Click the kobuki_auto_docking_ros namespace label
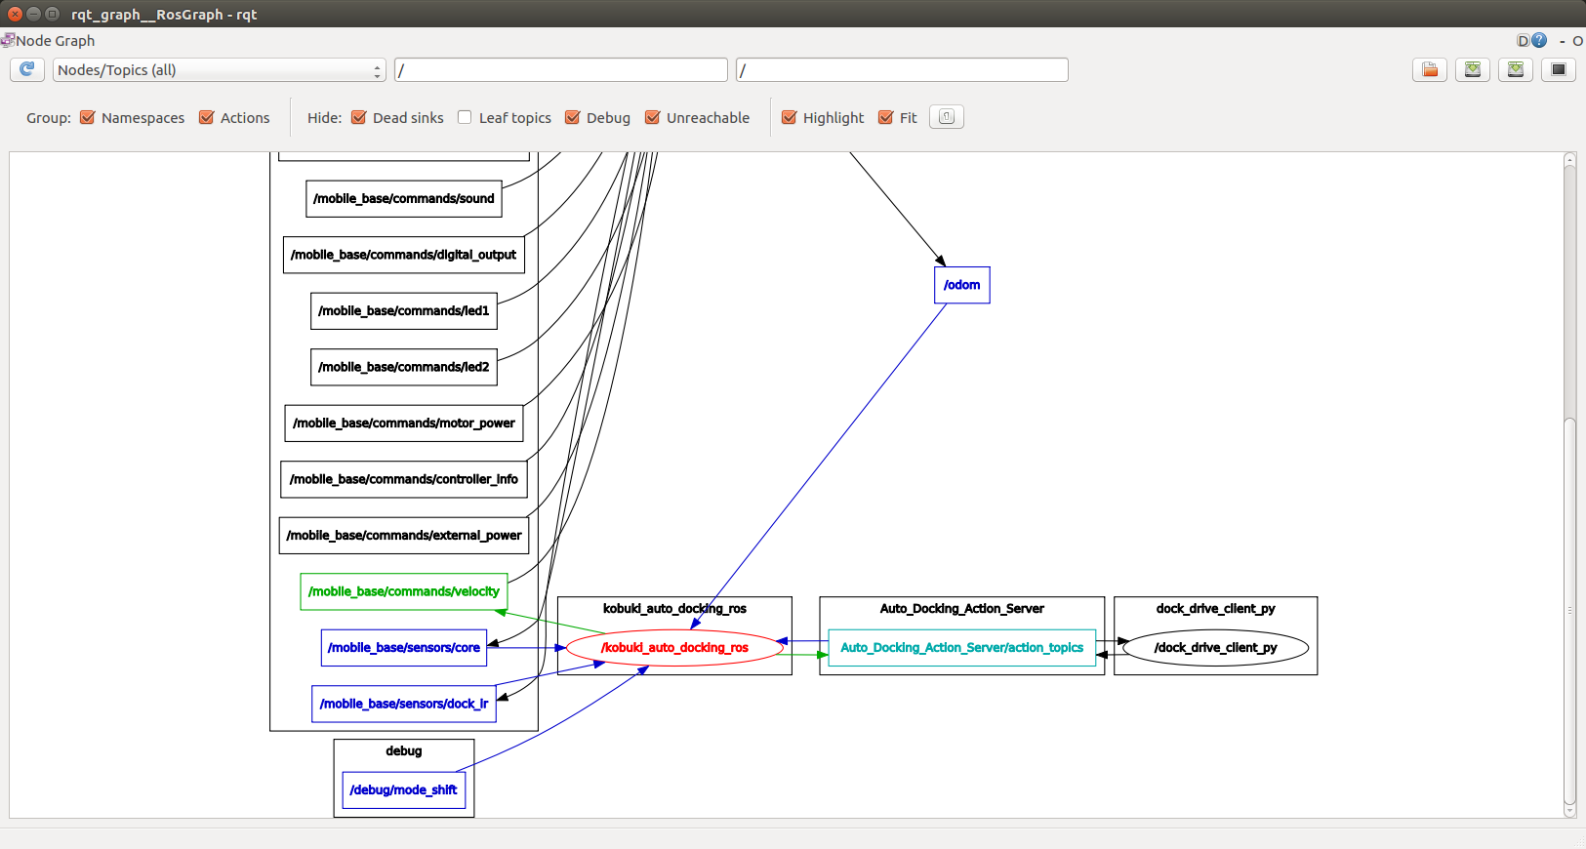This screenshot has height=849, width=1586. click(x=674, y=608)
